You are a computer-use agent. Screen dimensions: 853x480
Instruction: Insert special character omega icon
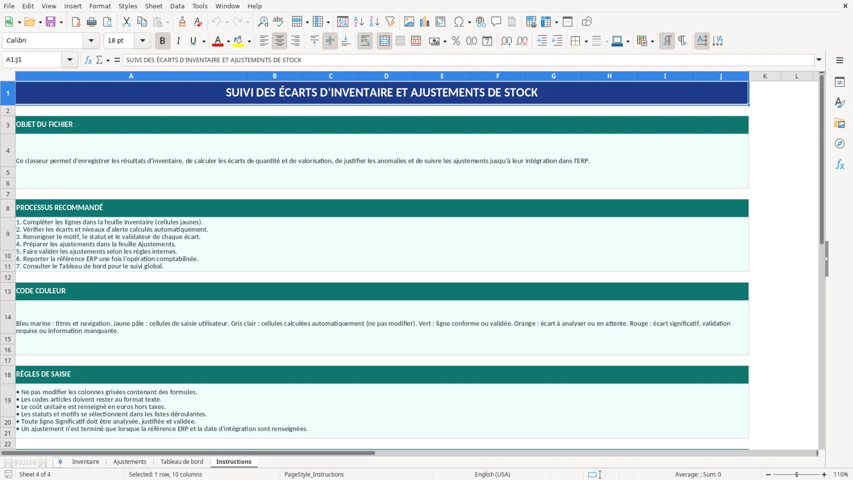458,22
